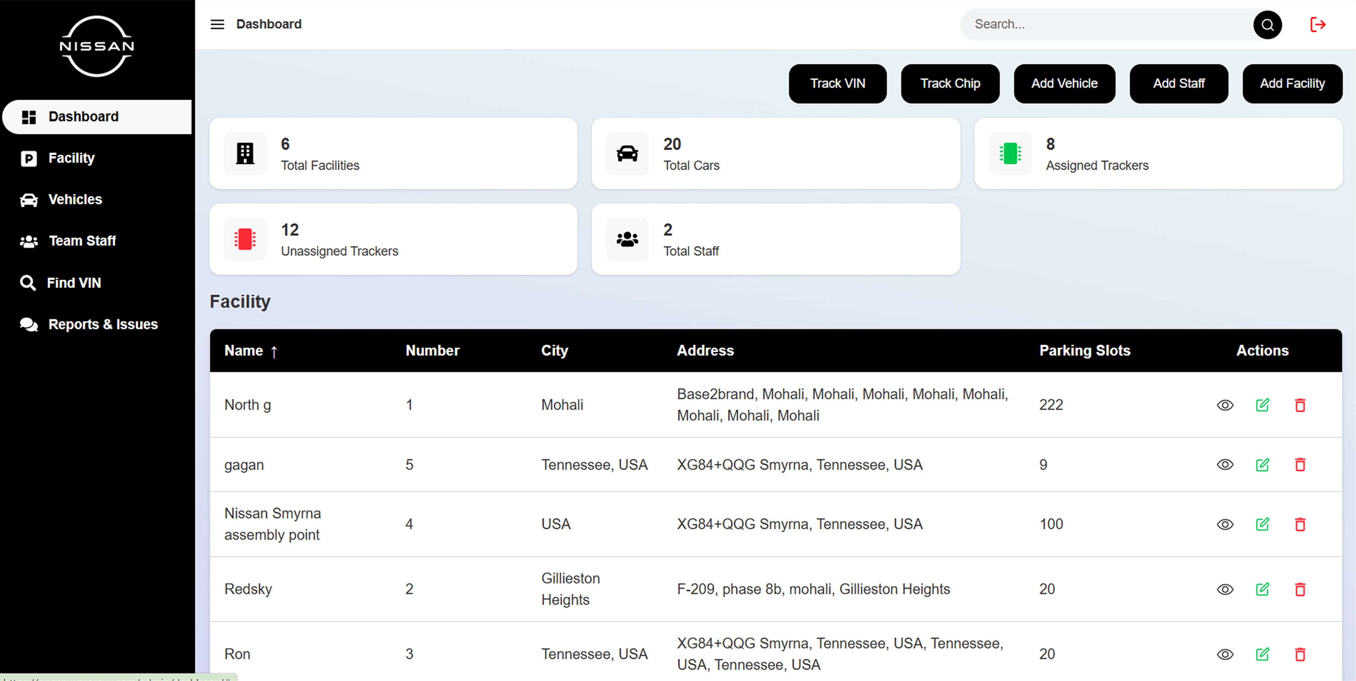Open Facility in the sidebar
This screenshot has width=1356, height=681.
tap(97, 158)
